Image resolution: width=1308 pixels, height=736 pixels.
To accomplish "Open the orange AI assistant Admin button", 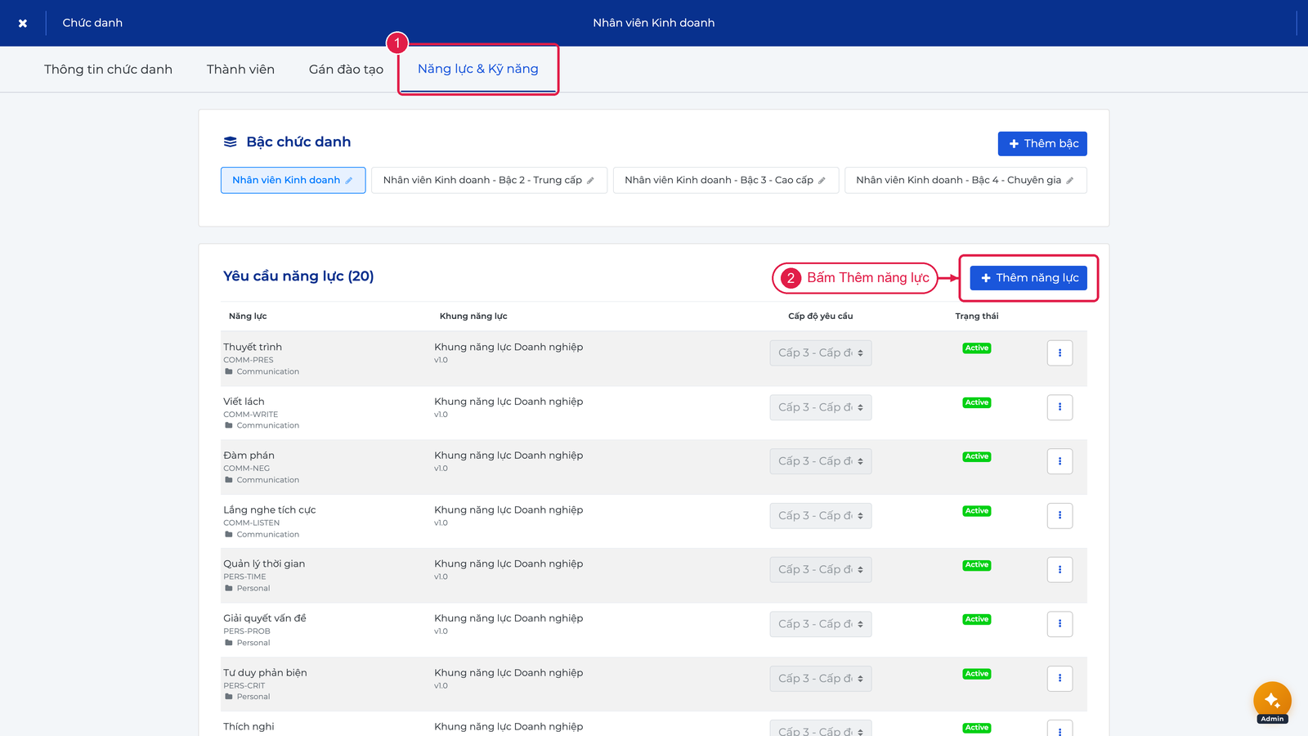I will (x=1272, y=701).
